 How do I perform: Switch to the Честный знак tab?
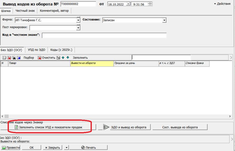(x=25, y=11)
